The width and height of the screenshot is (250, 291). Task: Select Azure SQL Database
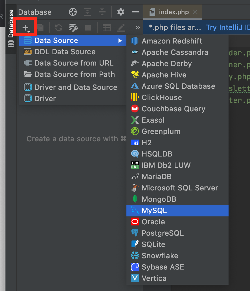click(177, 86)
